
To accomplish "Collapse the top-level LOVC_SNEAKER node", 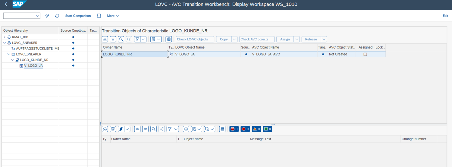I will (x=5, y=43).
